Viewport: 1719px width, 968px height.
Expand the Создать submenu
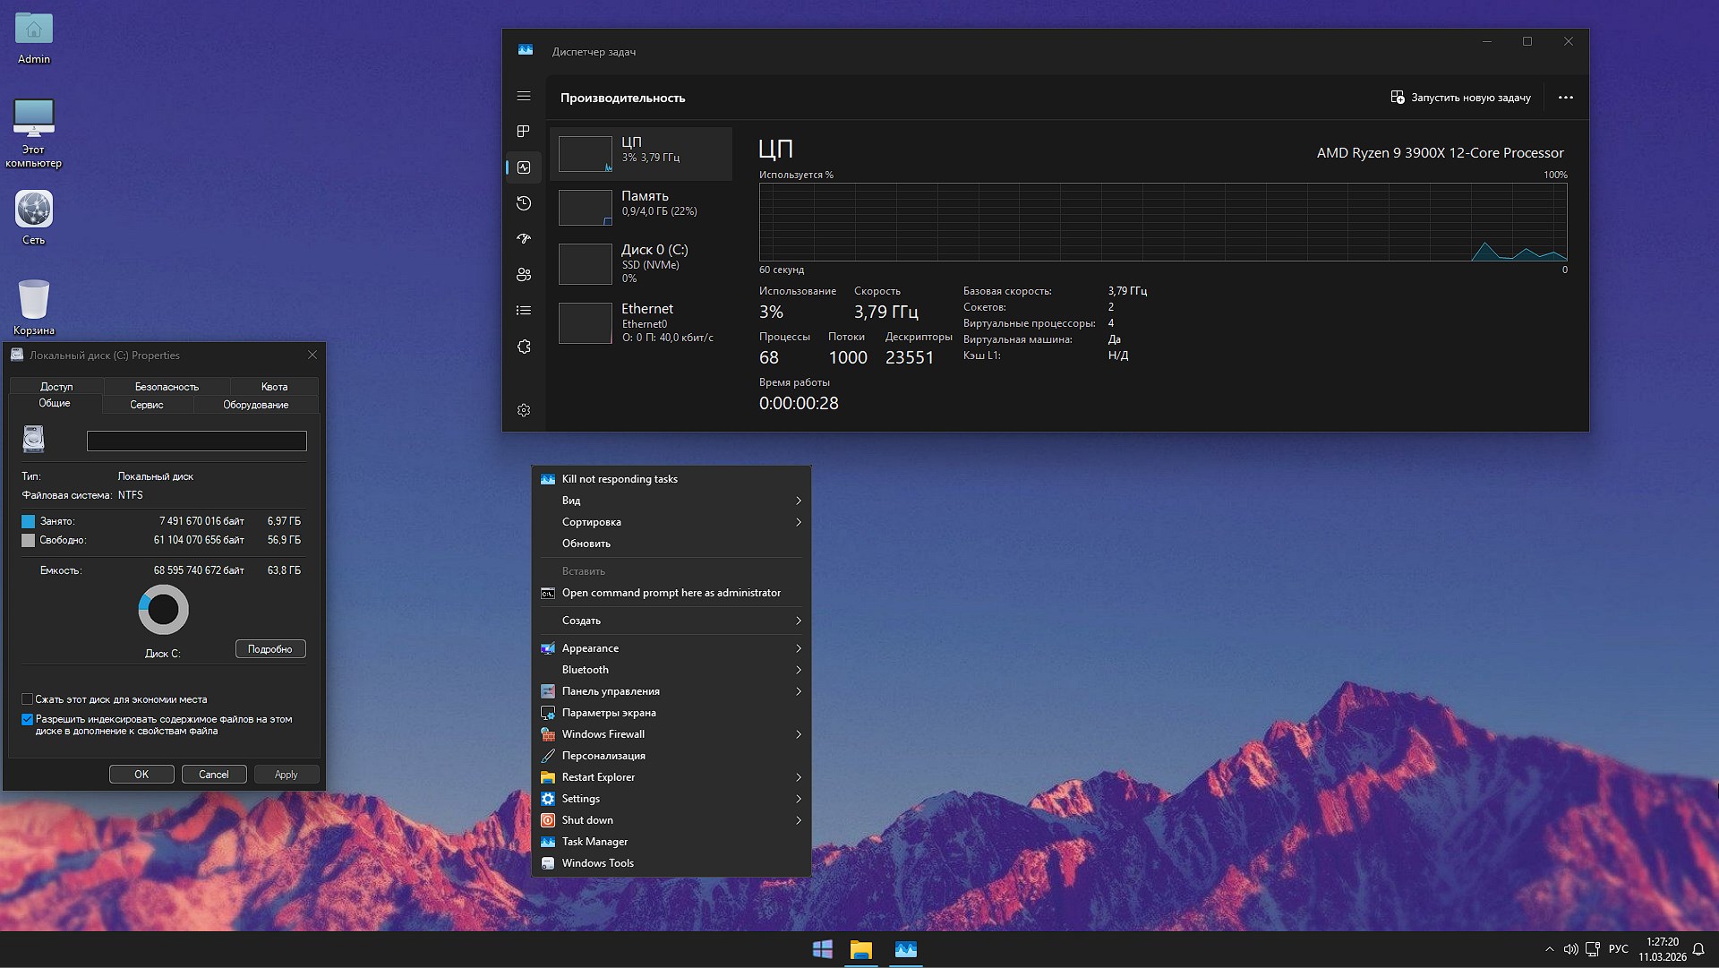671,621
